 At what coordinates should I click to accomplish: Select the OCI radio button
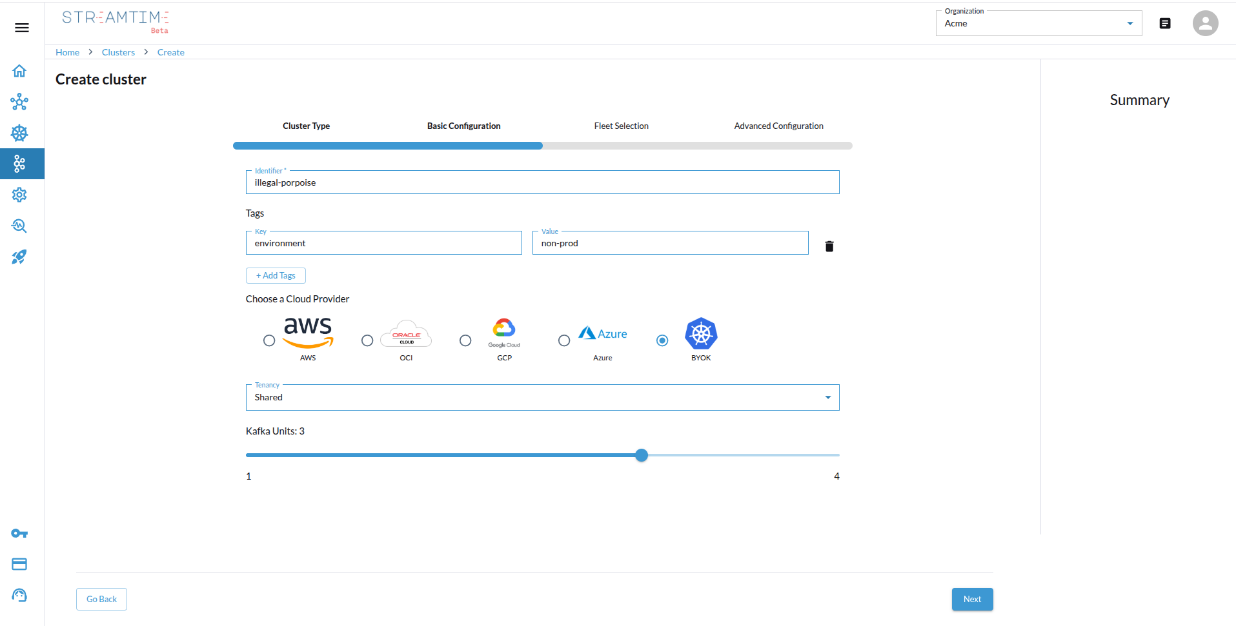(367, 340)
